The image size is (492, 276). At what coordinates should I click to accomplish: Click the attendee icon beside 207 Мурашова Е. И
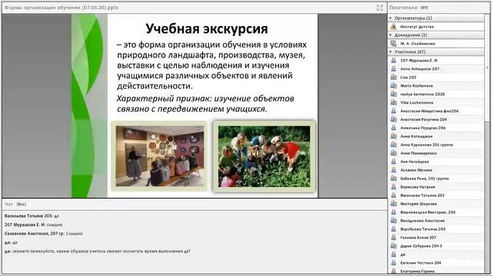click(394, 61)
